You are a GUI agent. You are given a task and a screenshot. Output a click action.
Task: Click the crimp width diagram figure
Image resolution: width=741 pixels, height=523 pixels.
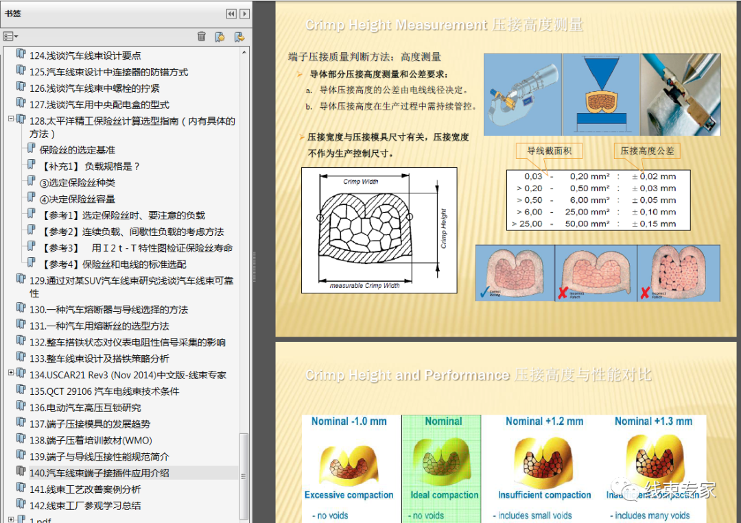coord(379,230)
